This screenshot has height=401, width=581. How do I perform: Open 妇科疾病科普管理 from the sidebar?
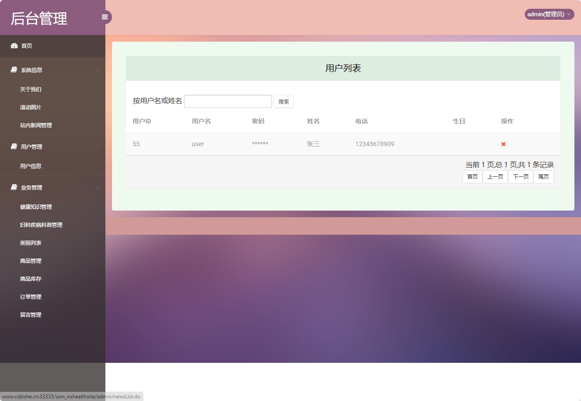click(41, 225)
